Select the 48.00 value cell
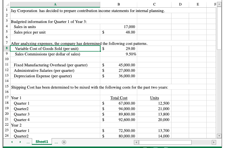237x148 pixels. pyautogui.click(x=118, y=32)
